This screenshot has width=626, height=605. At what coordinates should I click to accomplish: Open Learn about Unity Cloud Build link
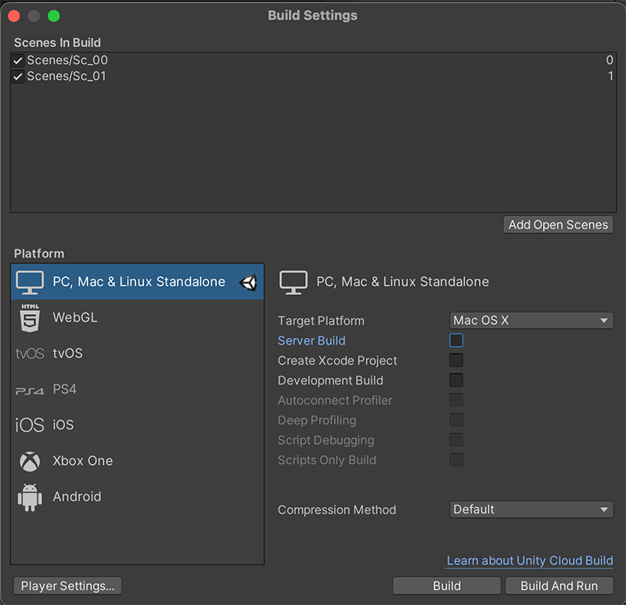point(530,561)
